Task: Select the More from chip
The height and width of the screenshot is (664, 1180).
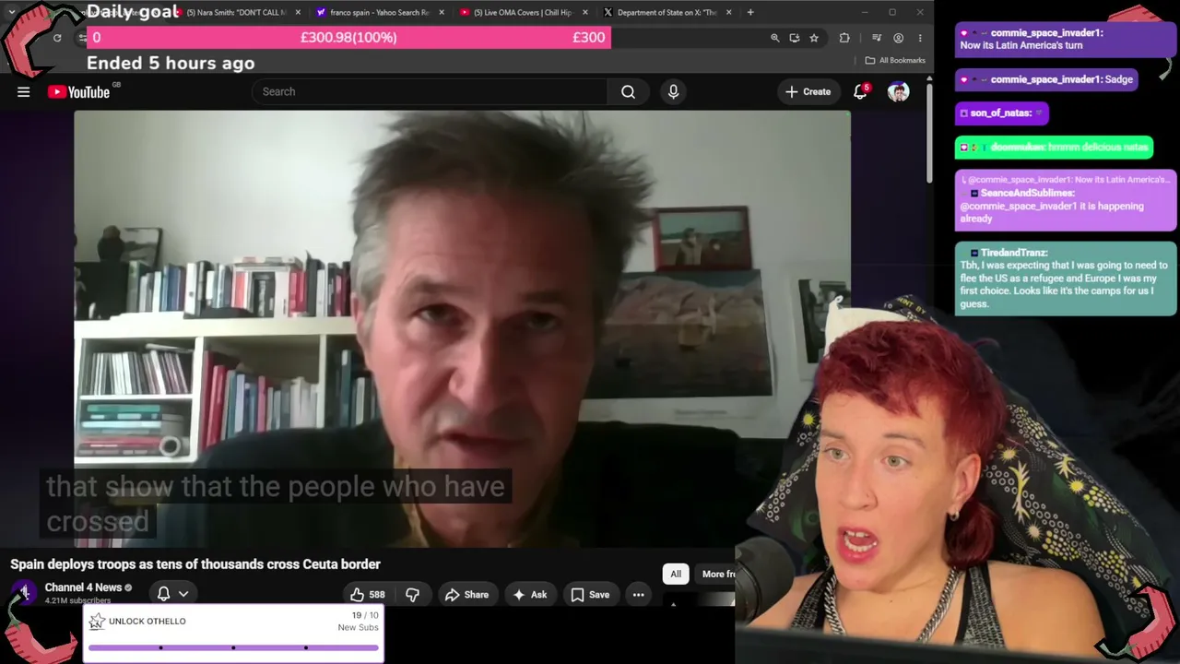Action: [x=717, y=574]
